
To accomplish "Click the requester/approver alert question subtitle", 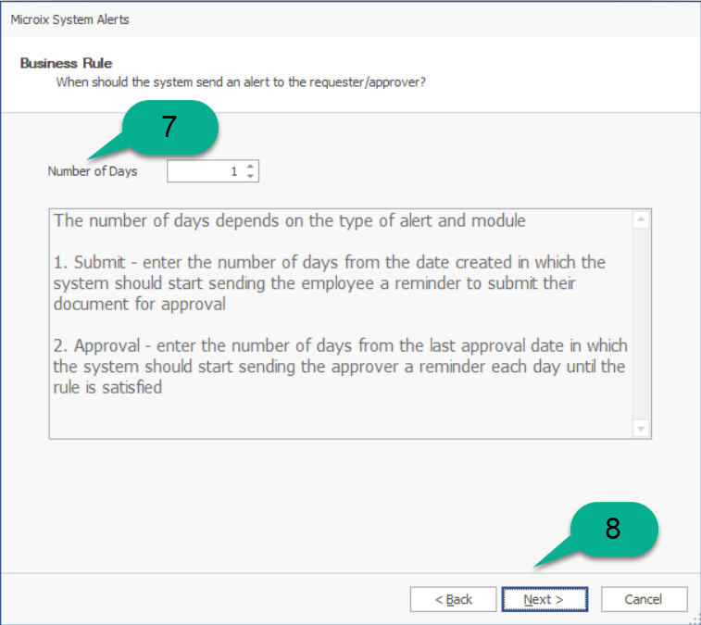I will pos(241,82).
